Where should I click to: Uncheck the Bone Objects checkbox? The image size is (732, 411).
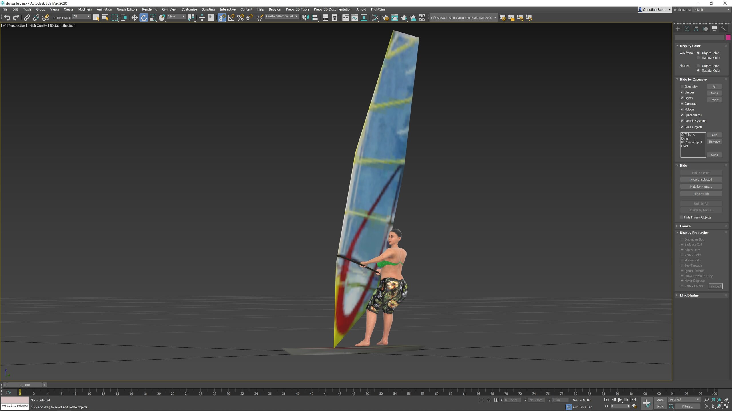point(682,127)
